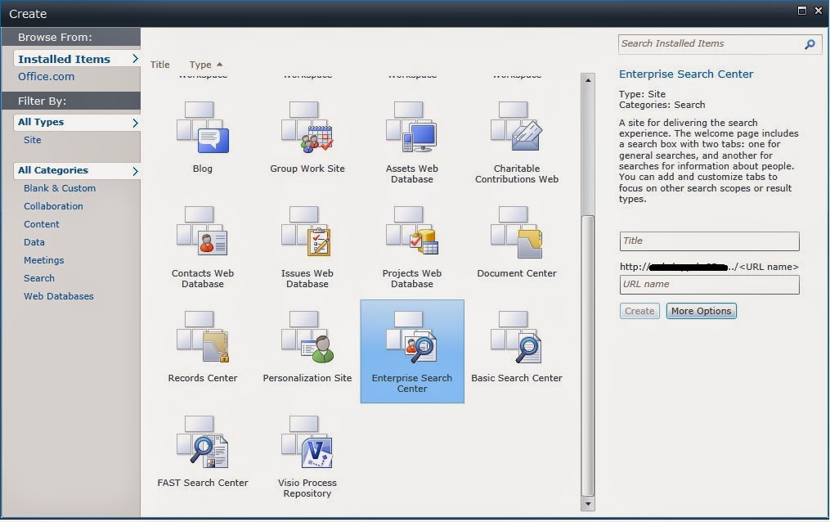Select the Visio Process Repository icon
This screenshot has height=522, width=830.
[307, 442]
